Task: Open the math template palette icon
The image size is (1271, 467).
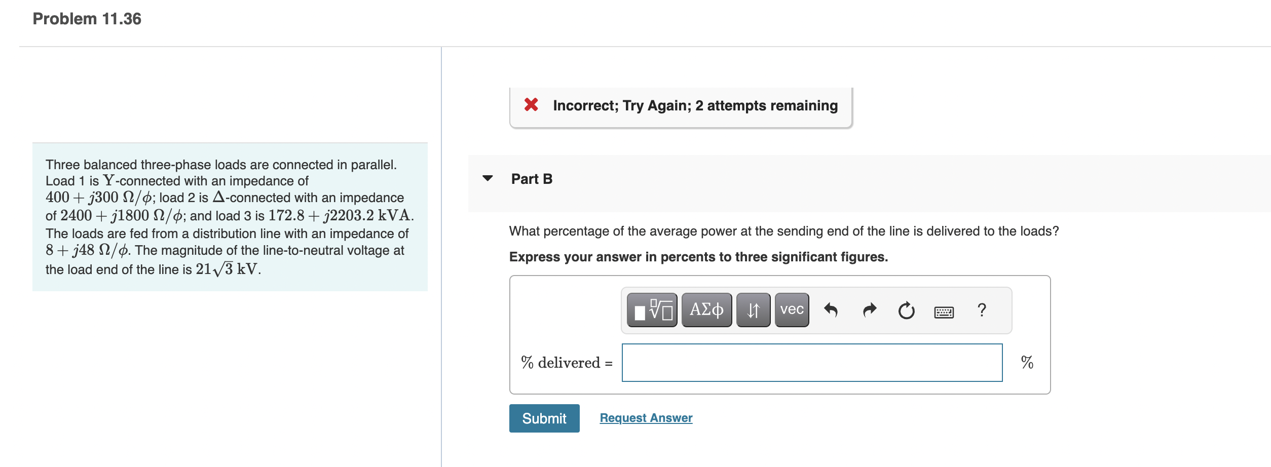Action: click(x=651, y=309)
